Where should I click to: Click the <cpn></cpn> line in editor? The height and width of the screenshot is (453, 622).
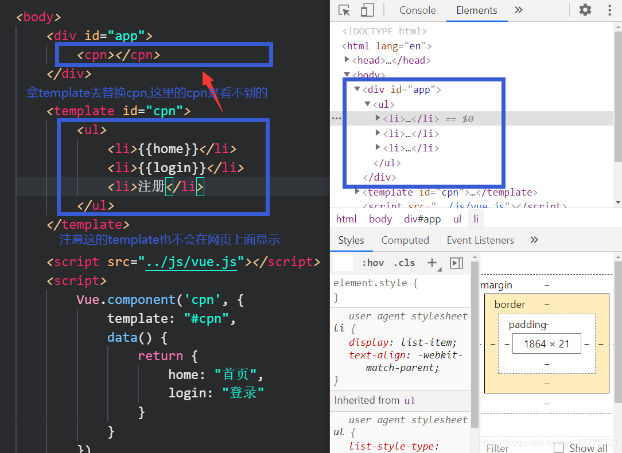coord(119,54)
